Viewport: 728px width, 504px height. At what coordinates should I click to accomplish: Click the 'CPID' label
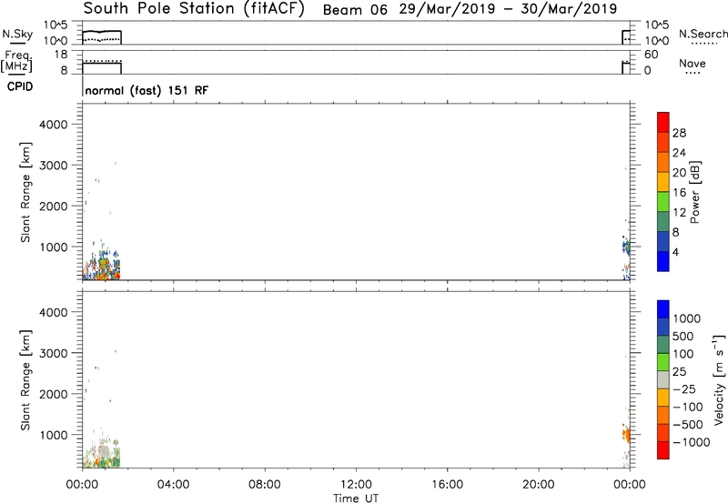click(x=20, y=86)
